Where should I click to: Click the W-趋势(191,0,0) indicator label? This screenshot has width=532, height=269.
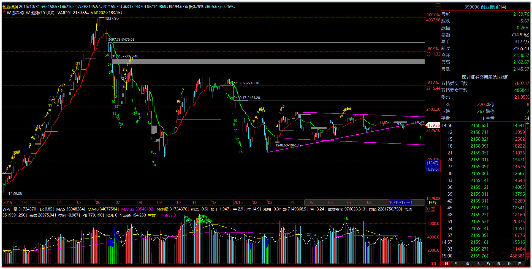pos(40,13)
